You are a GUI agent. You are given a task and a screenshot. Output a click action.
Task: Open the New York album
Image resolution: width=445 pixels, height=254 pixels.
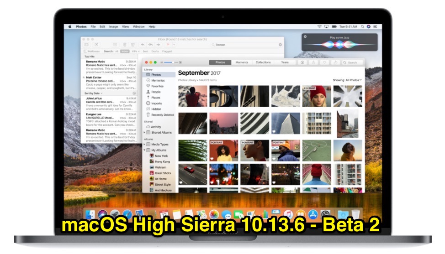(161, 156)
